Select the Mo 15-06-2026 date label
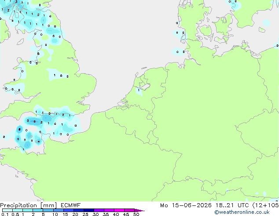The image size is (279, 216). [186, 205]
